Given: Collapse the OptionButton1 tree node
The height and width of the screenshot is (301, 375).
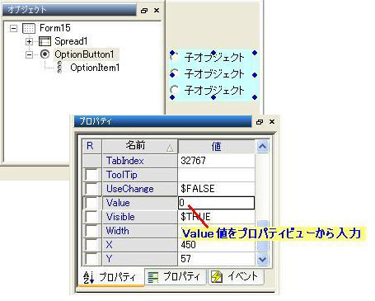Looking at the screenshot, I should point(29,54).
